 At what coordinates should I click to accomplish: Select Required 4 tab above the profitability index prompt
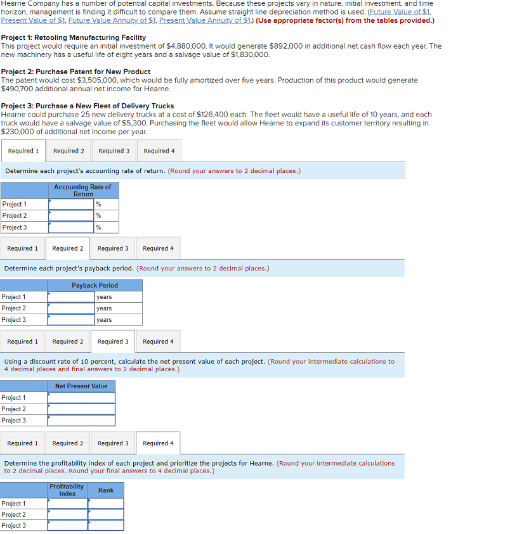pyautogui.click(x=158, y=443)
